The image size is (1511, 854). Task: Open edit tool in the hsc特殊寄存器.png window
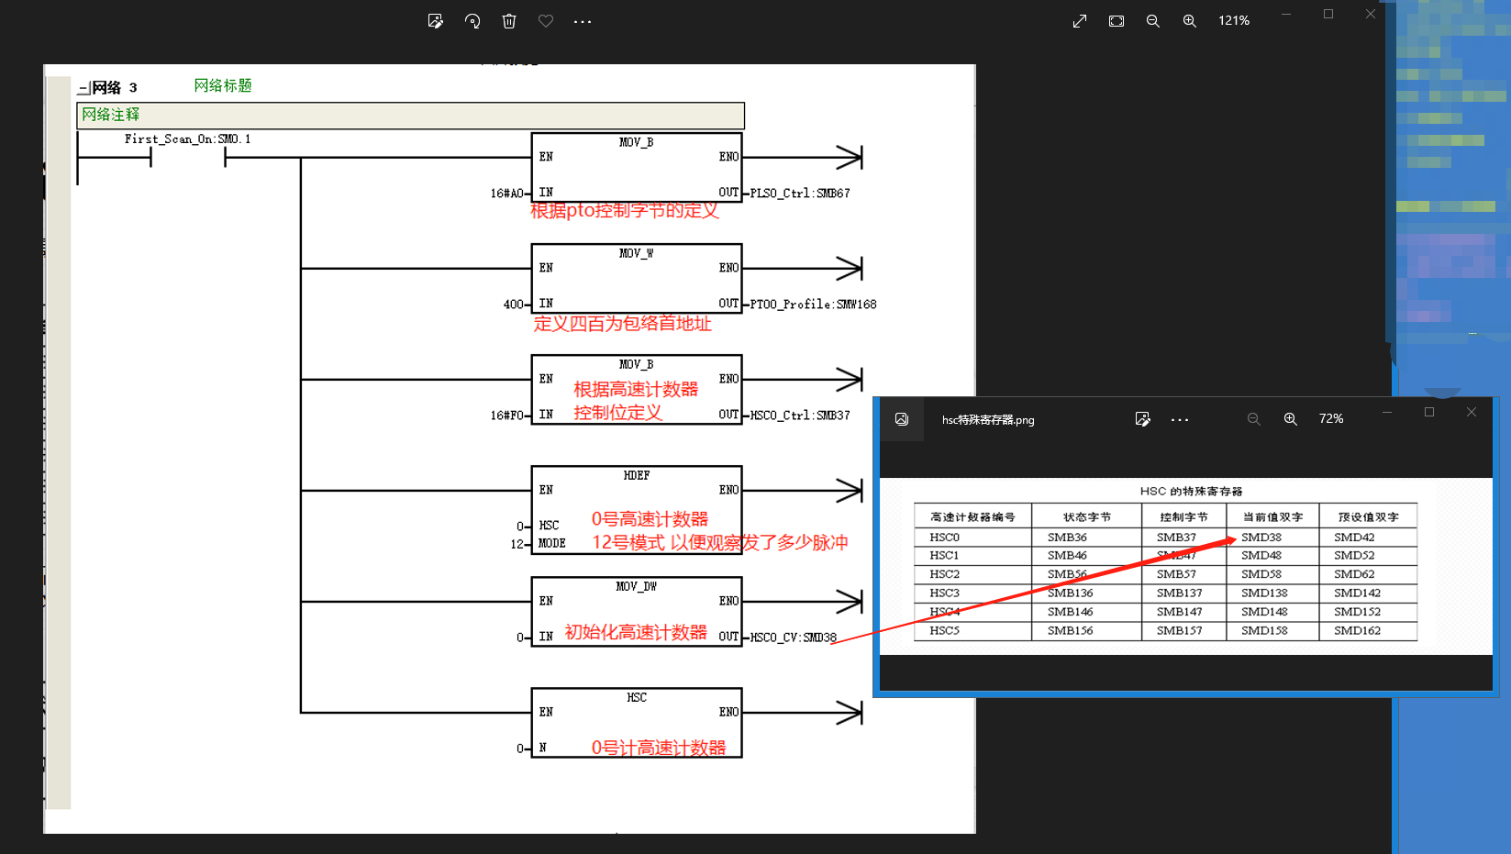[1142, 419]
